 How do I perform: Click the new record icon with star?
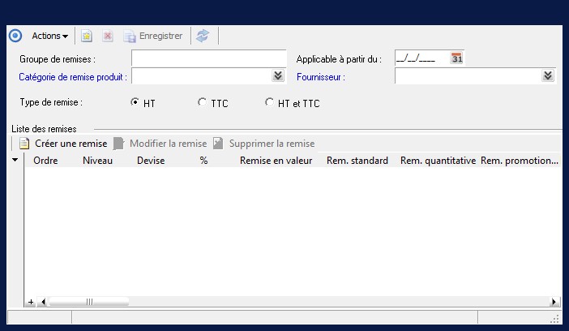tap(87, 36)
